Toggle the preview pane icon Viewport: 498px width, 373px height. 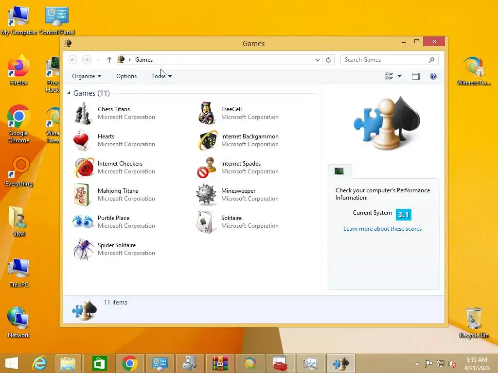416,76
